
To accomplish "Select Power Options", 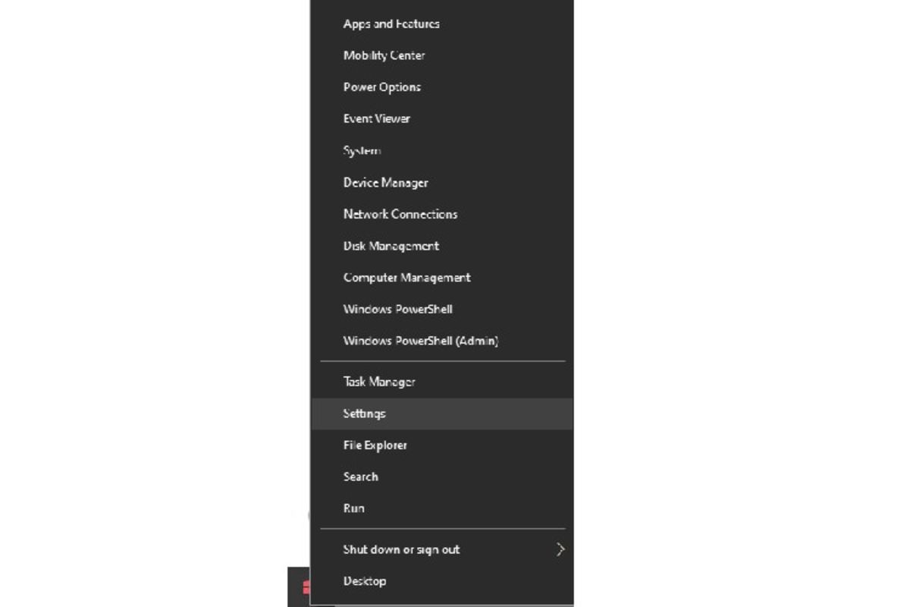I will coord(381,87).
